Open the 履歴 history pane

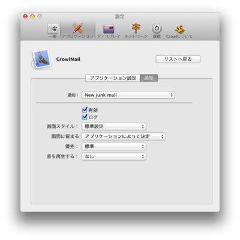tap(157, 31)
